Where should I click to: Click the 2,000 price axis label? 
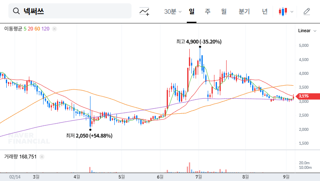click(304, 130)
